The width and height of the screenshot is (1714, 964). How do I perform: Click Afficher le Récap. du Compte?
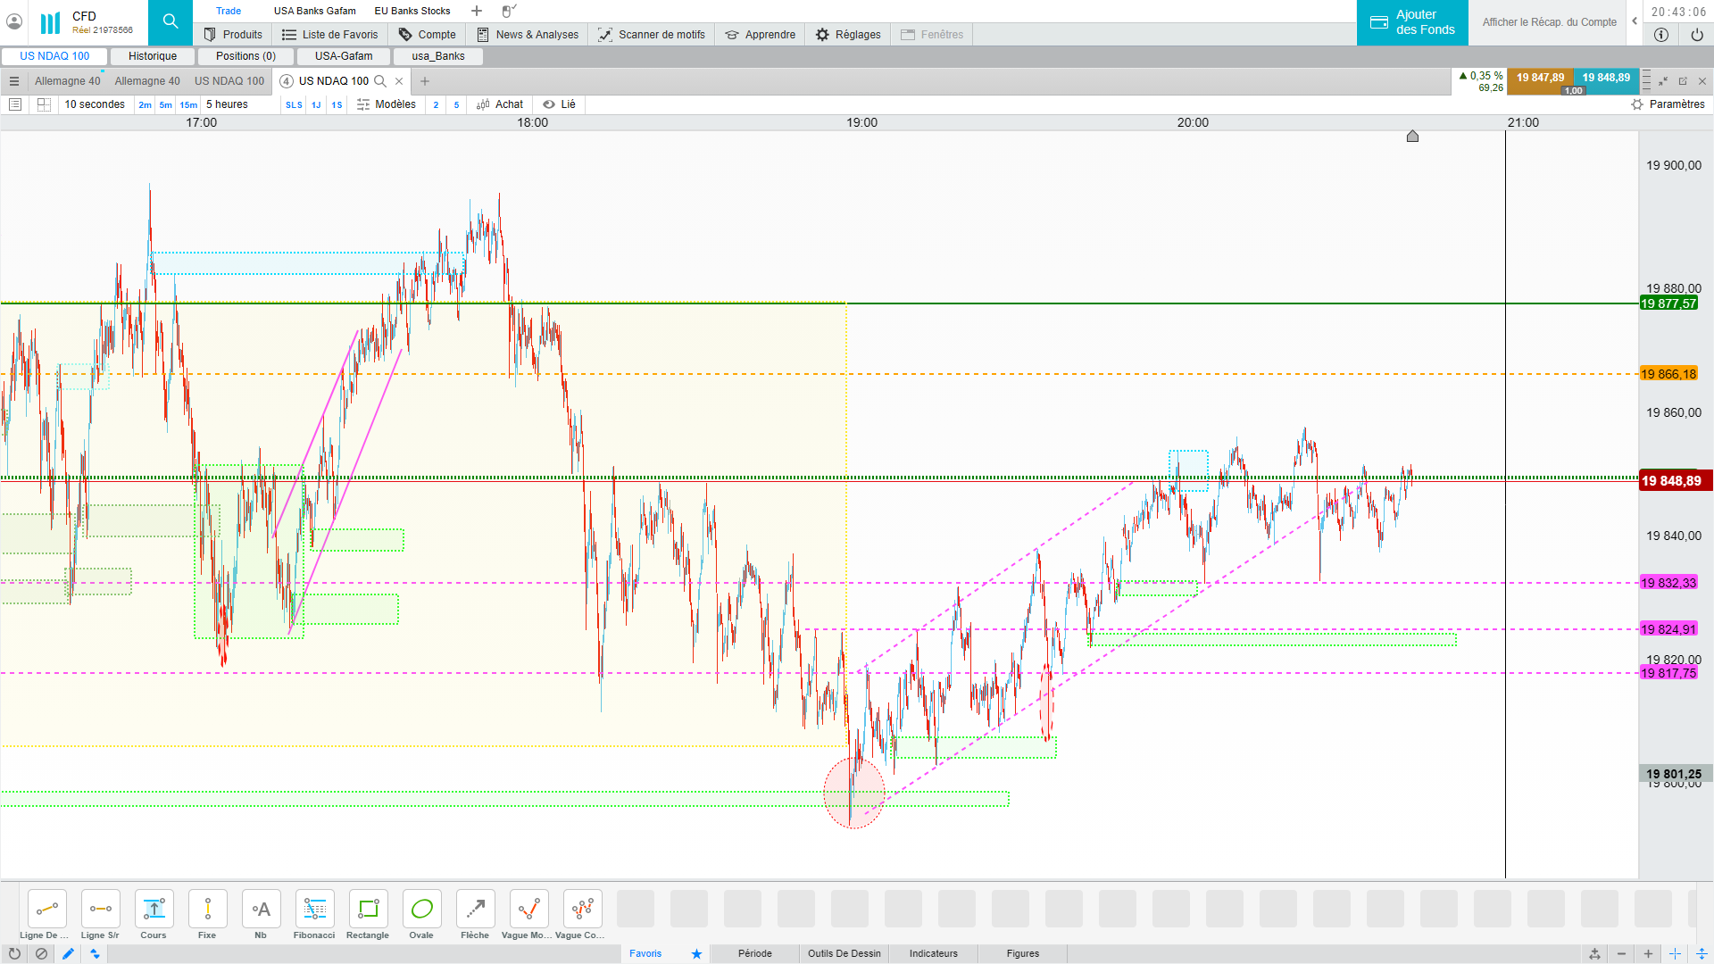coord(1549,22)
